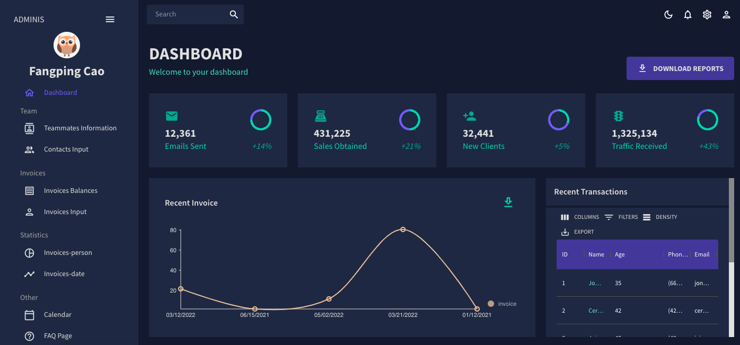Click Invoices-date timeline icon
Screen dimensions: 740x345
[30, 274]
